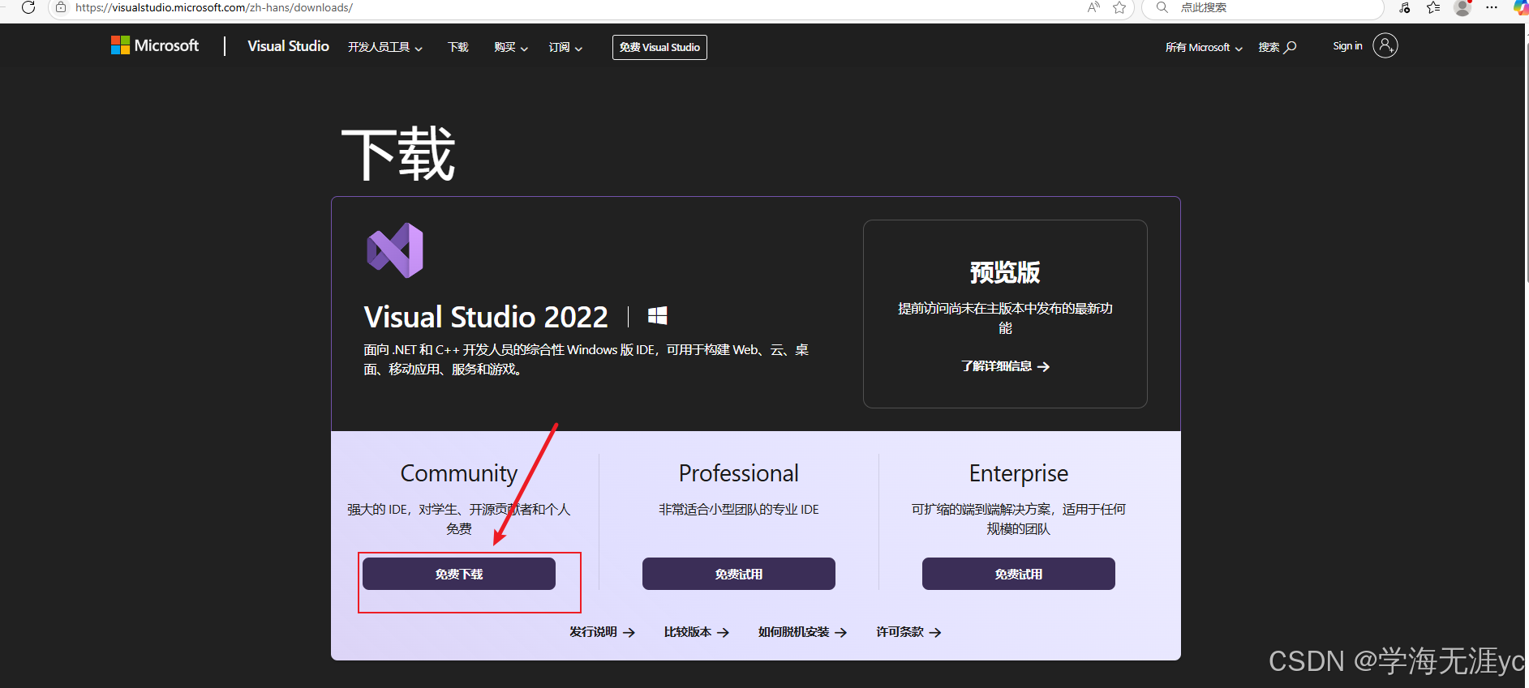Open the 比较版本 link
The width and height of the screenshot is (1529, 688).
pos(697,632)
